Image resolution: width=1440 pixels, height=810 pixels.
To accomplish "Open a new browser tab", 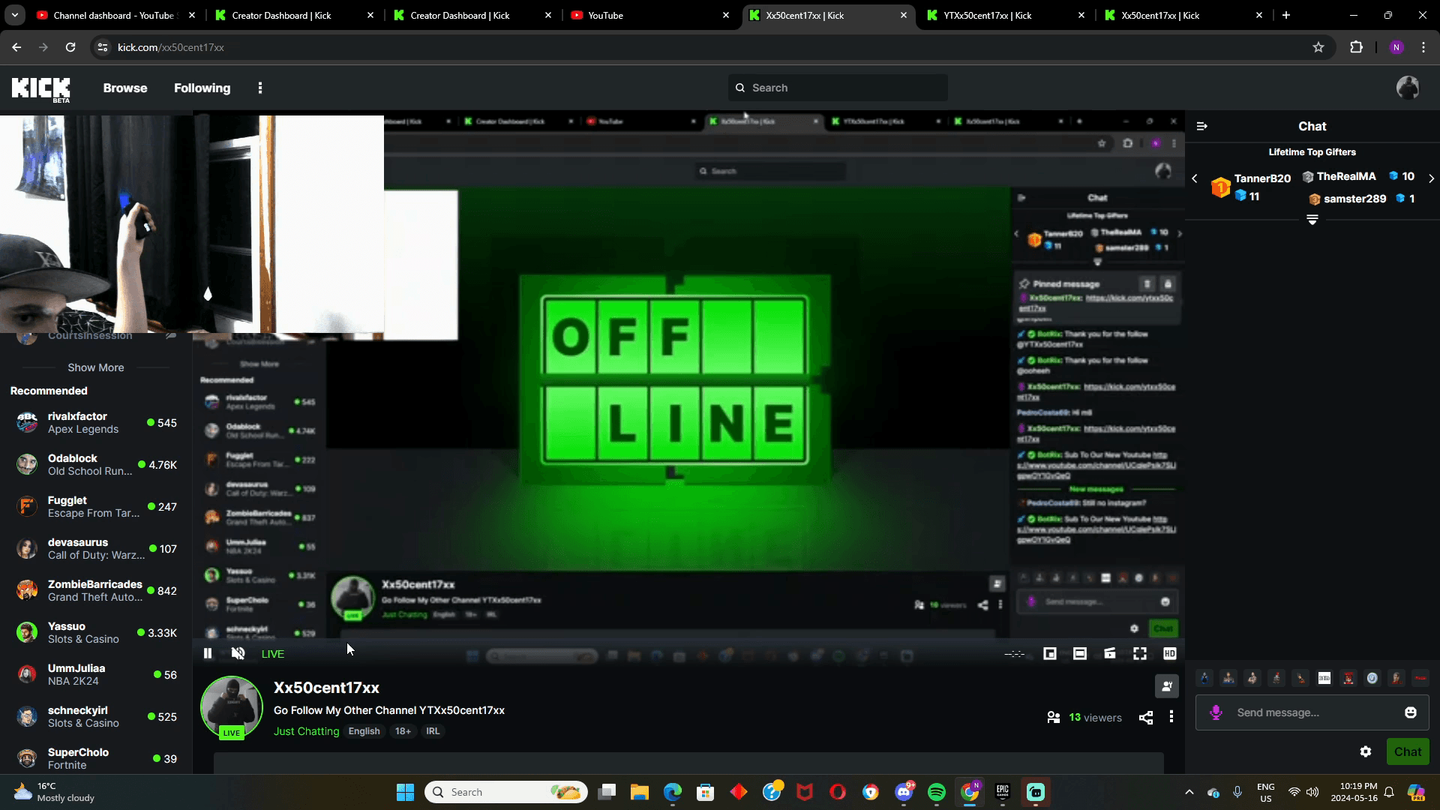I will (1286, 15).
